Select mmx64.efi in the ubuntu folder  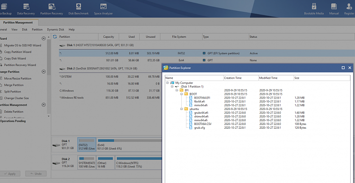(x=201, y=120)
